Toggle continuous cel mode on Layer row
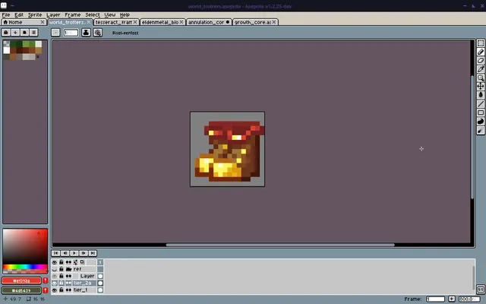Screen dimensions: 486x304 click(68, 276)
